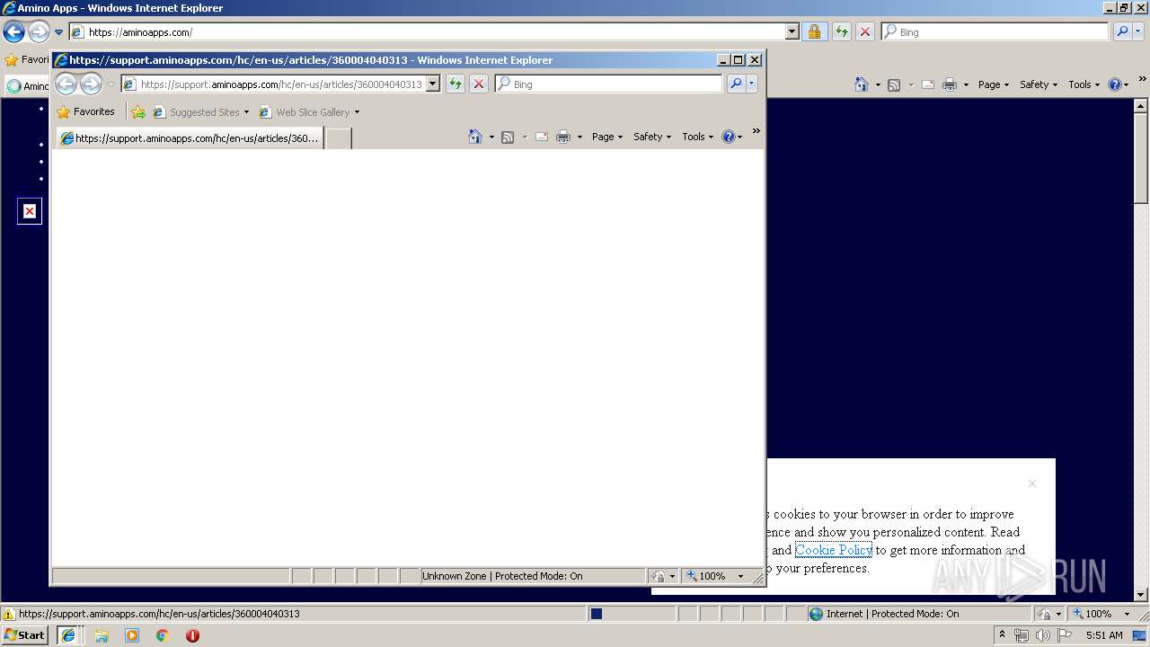Click Back button in popup window
The image size is (1150, 647).
66,84
